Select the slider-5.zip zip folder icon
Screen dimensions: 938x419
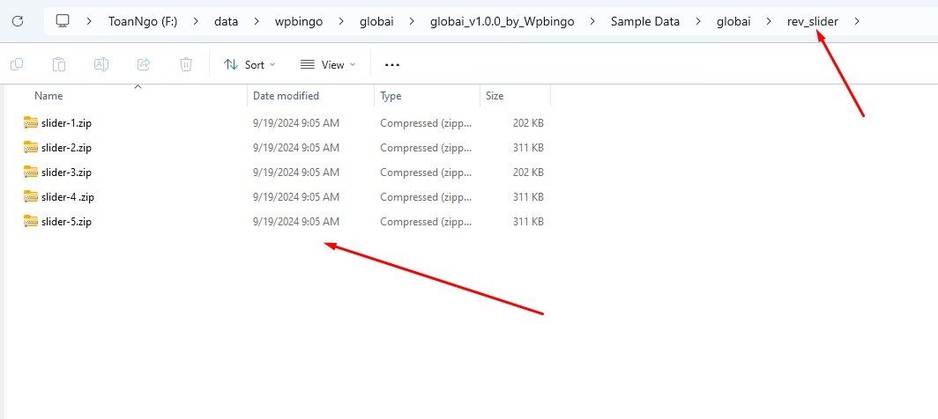[x=32, y=222]
